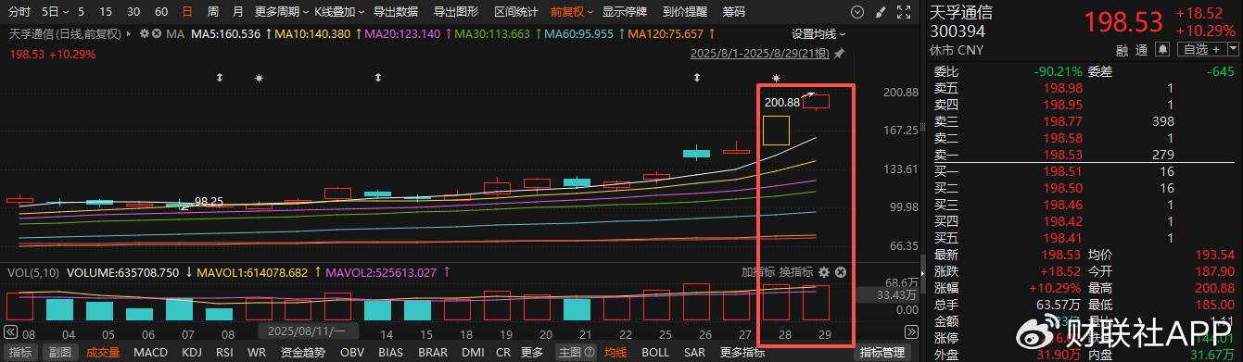The image size is (1243, 362).
Task: Open 区间统计 range statistics
Action: pos(516,12)
